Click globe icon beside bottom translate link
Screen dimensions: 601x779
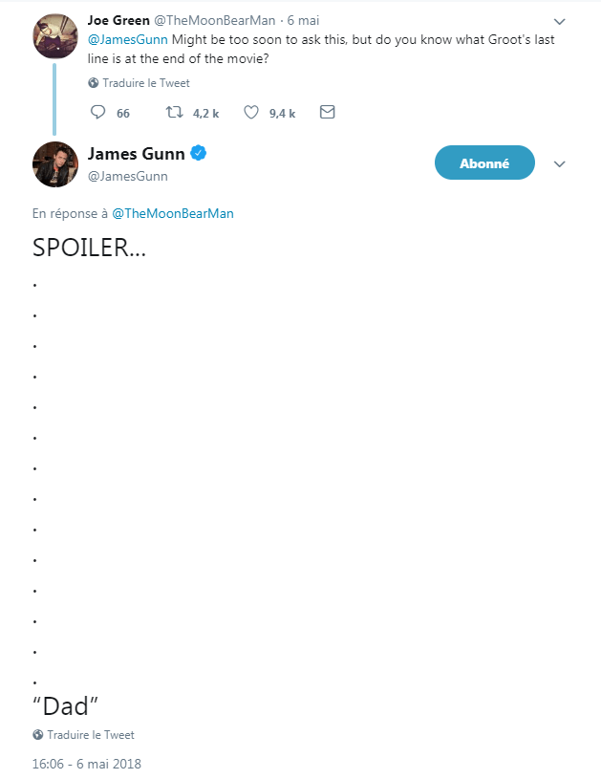(x=38, y=735)
